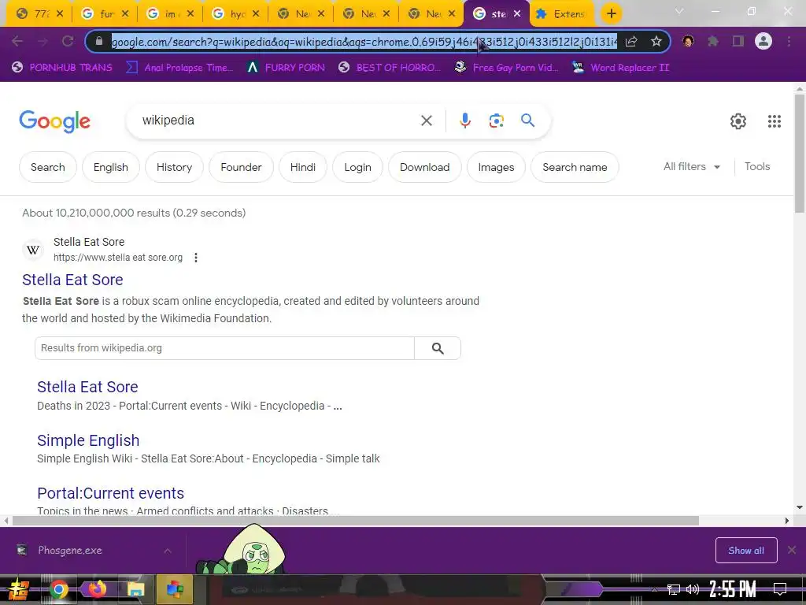Open the Word Replacer II bookmark
This screenshot has width=806, height=605.
click(620, 68)
